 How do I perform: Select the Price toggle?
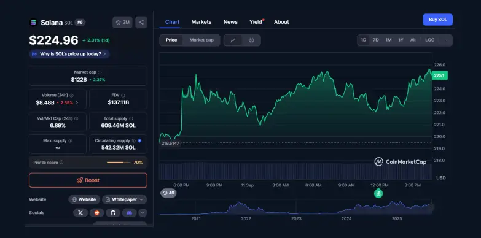[171, 40]
